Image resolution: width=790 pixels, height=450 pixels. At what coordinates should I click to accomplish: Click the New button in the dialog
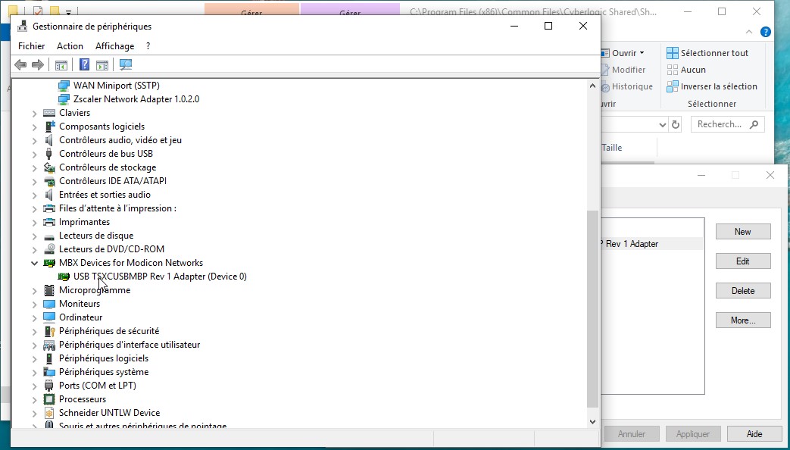tap(743, 232)
